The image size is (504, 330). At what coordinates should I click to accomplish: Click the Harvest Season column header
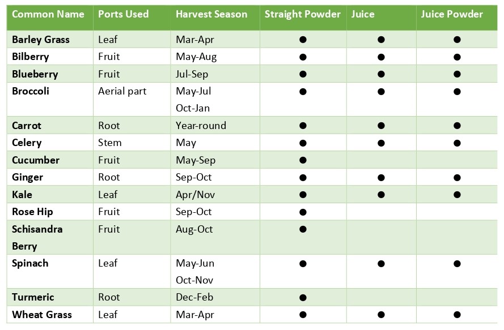pyautogui.click(x=211, y=14)
